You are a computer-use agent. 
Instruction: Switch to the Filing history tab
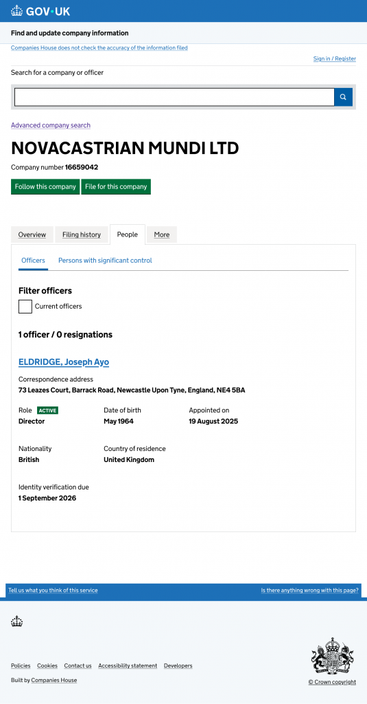click(82, 234)
